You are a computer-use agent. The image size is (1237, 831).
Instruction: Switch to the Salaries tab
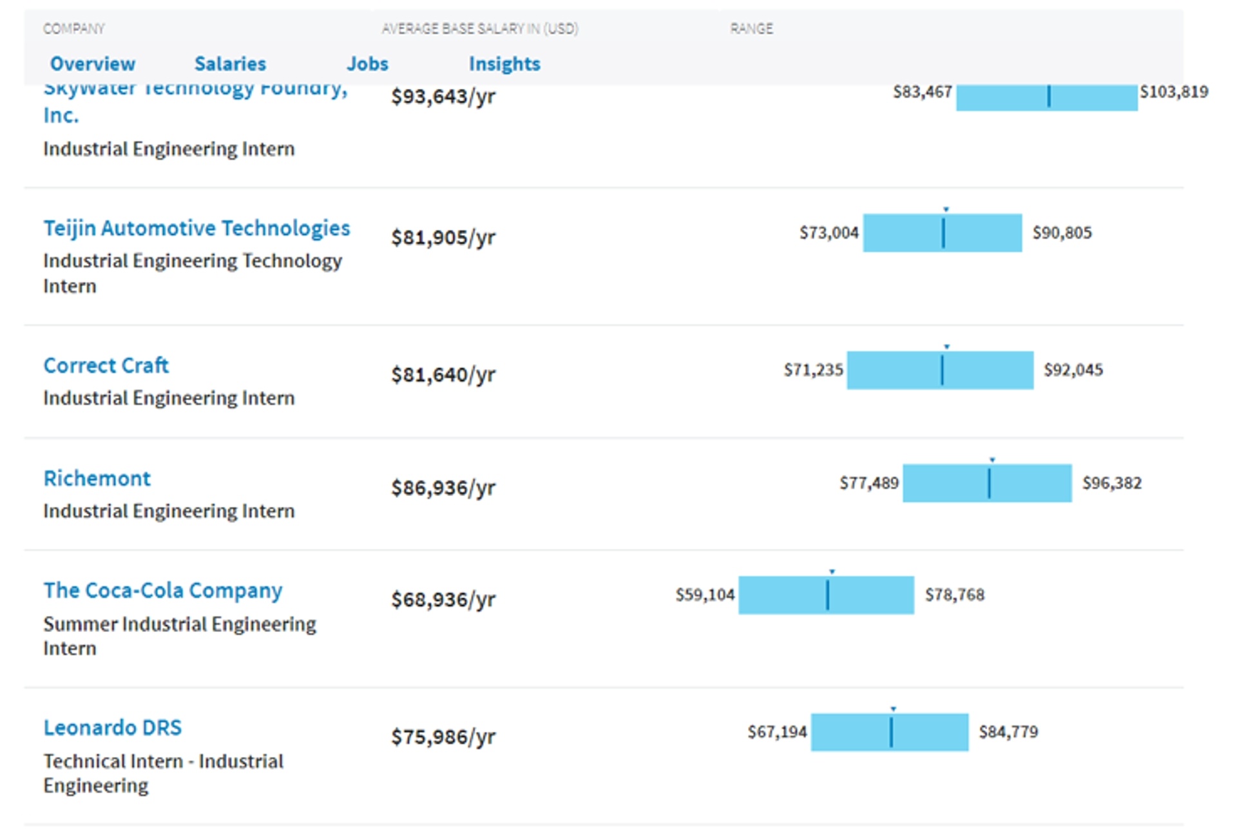coord(230,64)
